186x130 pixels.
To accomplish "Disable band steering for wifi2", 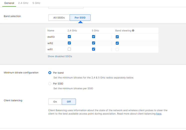I will tap(117, 43).
